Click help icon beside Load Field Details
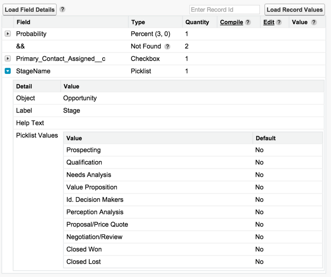 click(62, 10)
